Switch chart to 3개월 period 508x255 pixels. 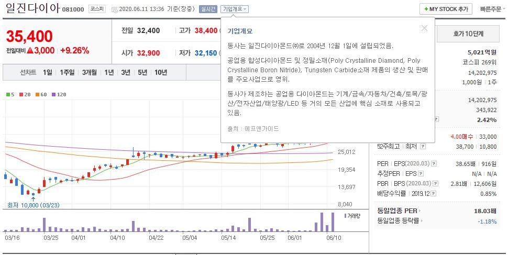[x=90, y=73]
